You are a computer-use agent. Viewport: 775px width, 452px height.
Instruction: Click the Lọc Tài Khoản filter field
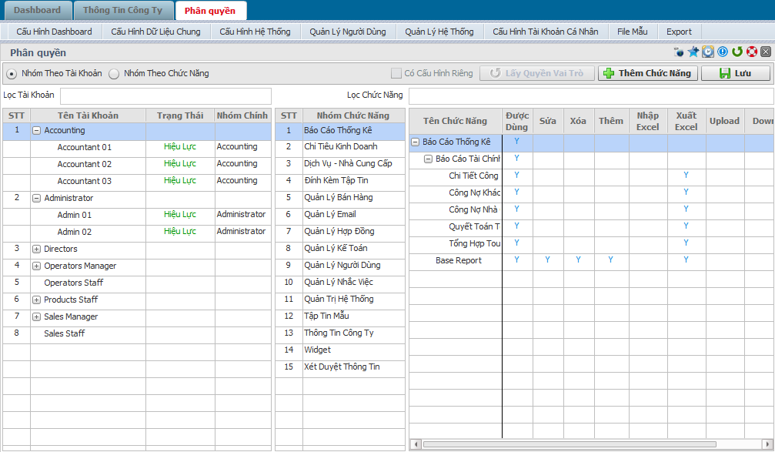click(165, 95)
